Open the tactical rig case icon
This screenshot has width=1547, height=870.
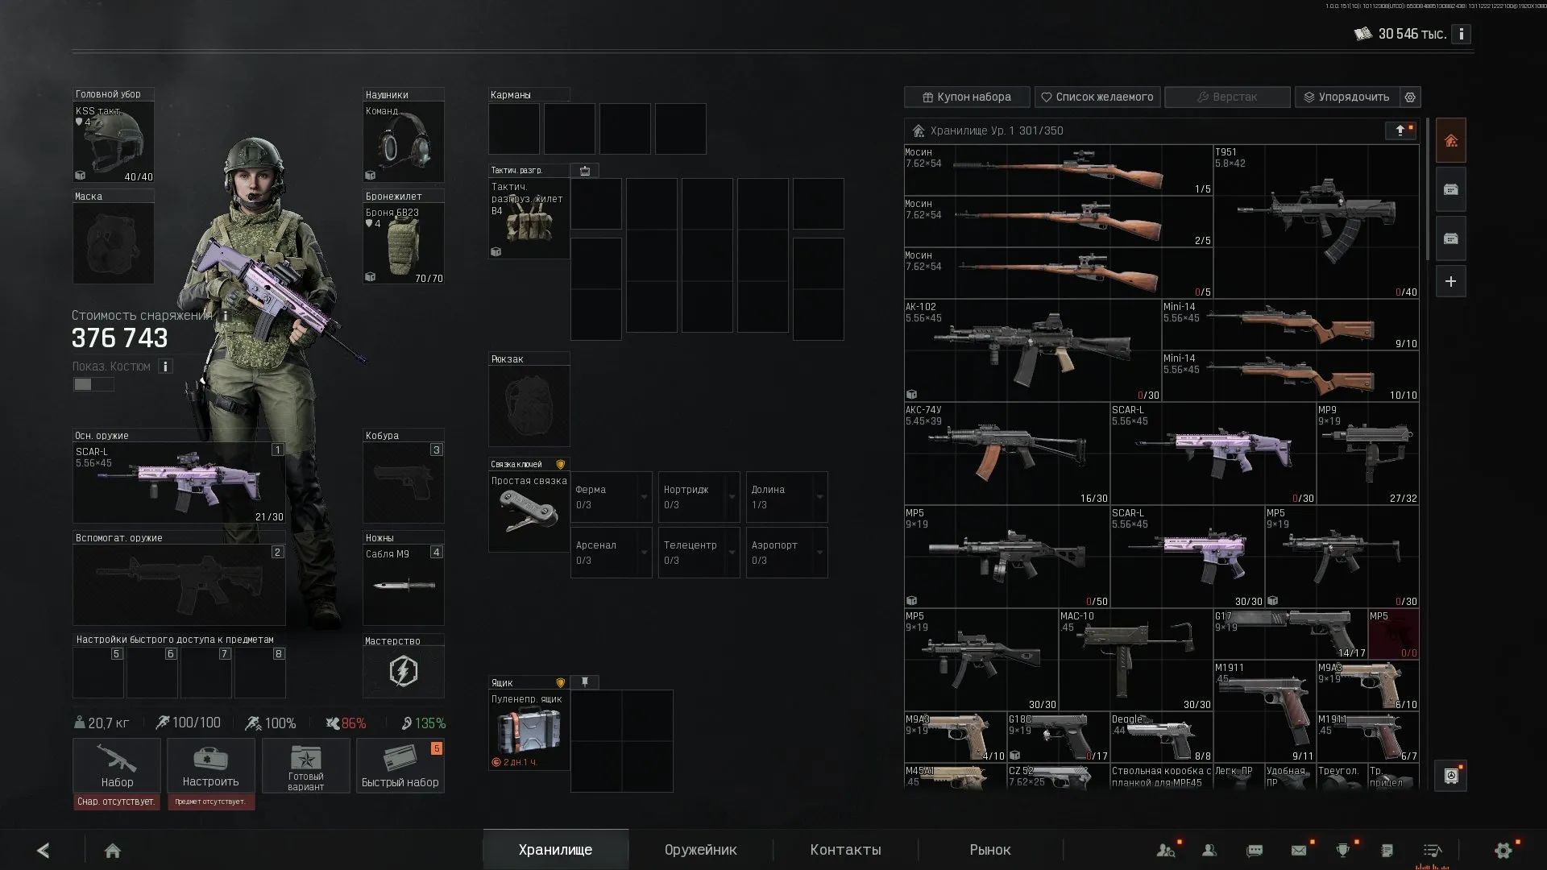pos(585,171)
